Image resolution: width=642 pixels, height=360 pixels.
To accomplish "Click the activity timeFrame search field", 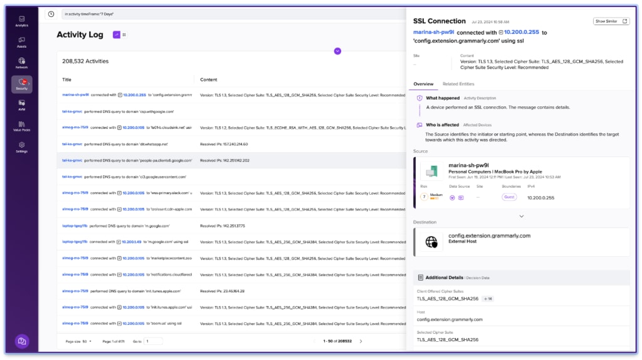I will click(233, 14).
